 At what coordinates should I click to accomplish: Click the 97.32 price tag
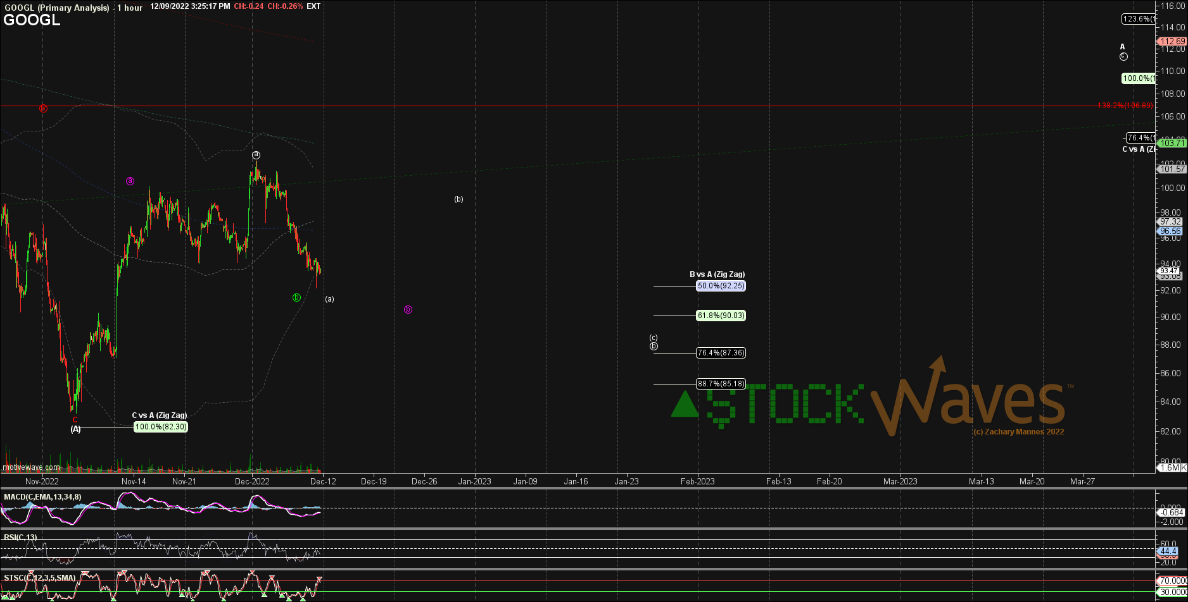pos(1170,222)
